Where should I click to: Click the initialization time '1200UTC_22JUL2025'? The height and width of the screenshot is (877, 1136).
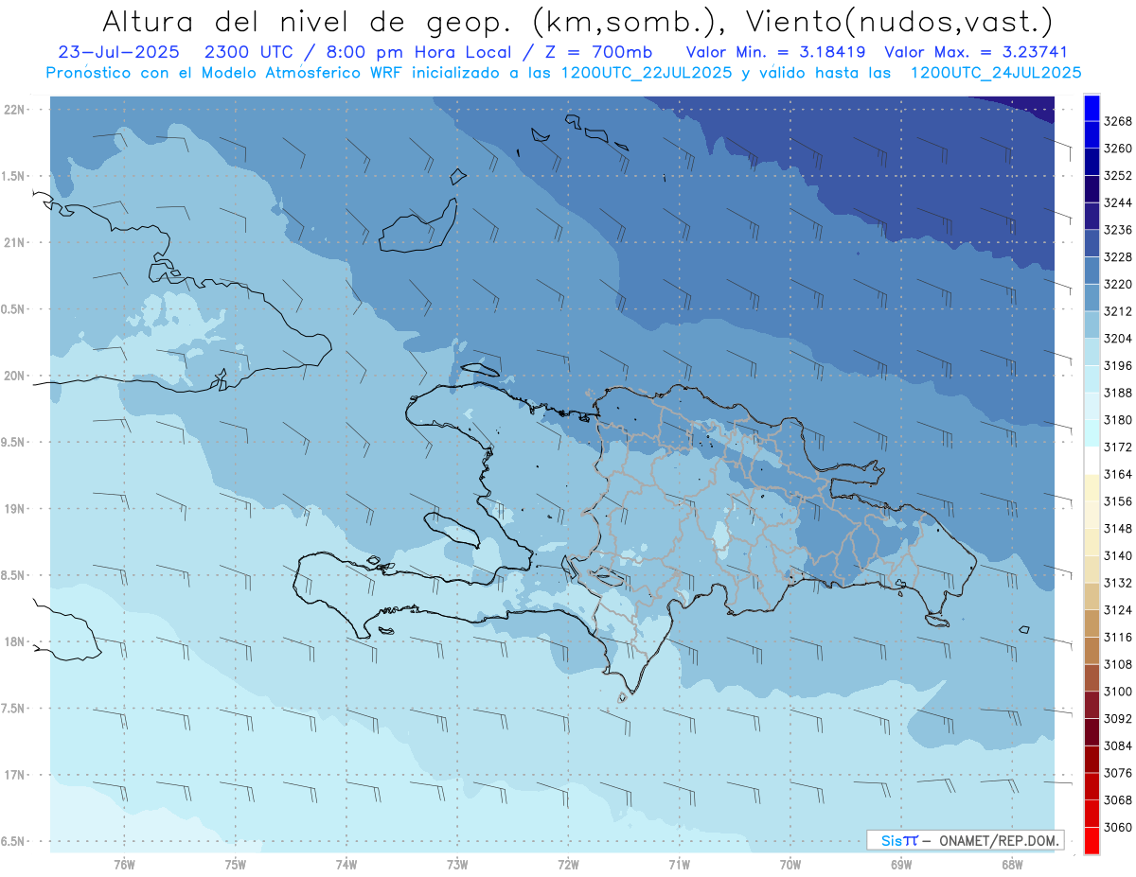[648, 72]
